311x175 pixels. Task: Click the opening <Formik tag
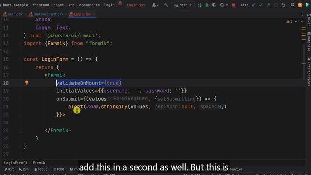[55, 75]
